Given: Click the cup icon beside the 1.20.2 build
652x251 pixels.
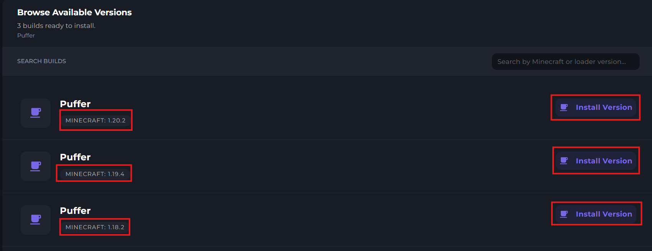Looking at the screenshot, I should point(36,112).
